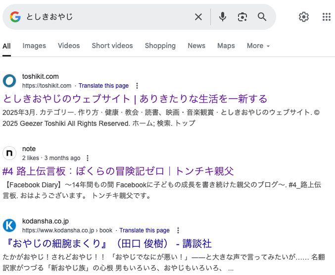
Task: Open quick settings gear icon
Action: [304, 17]
